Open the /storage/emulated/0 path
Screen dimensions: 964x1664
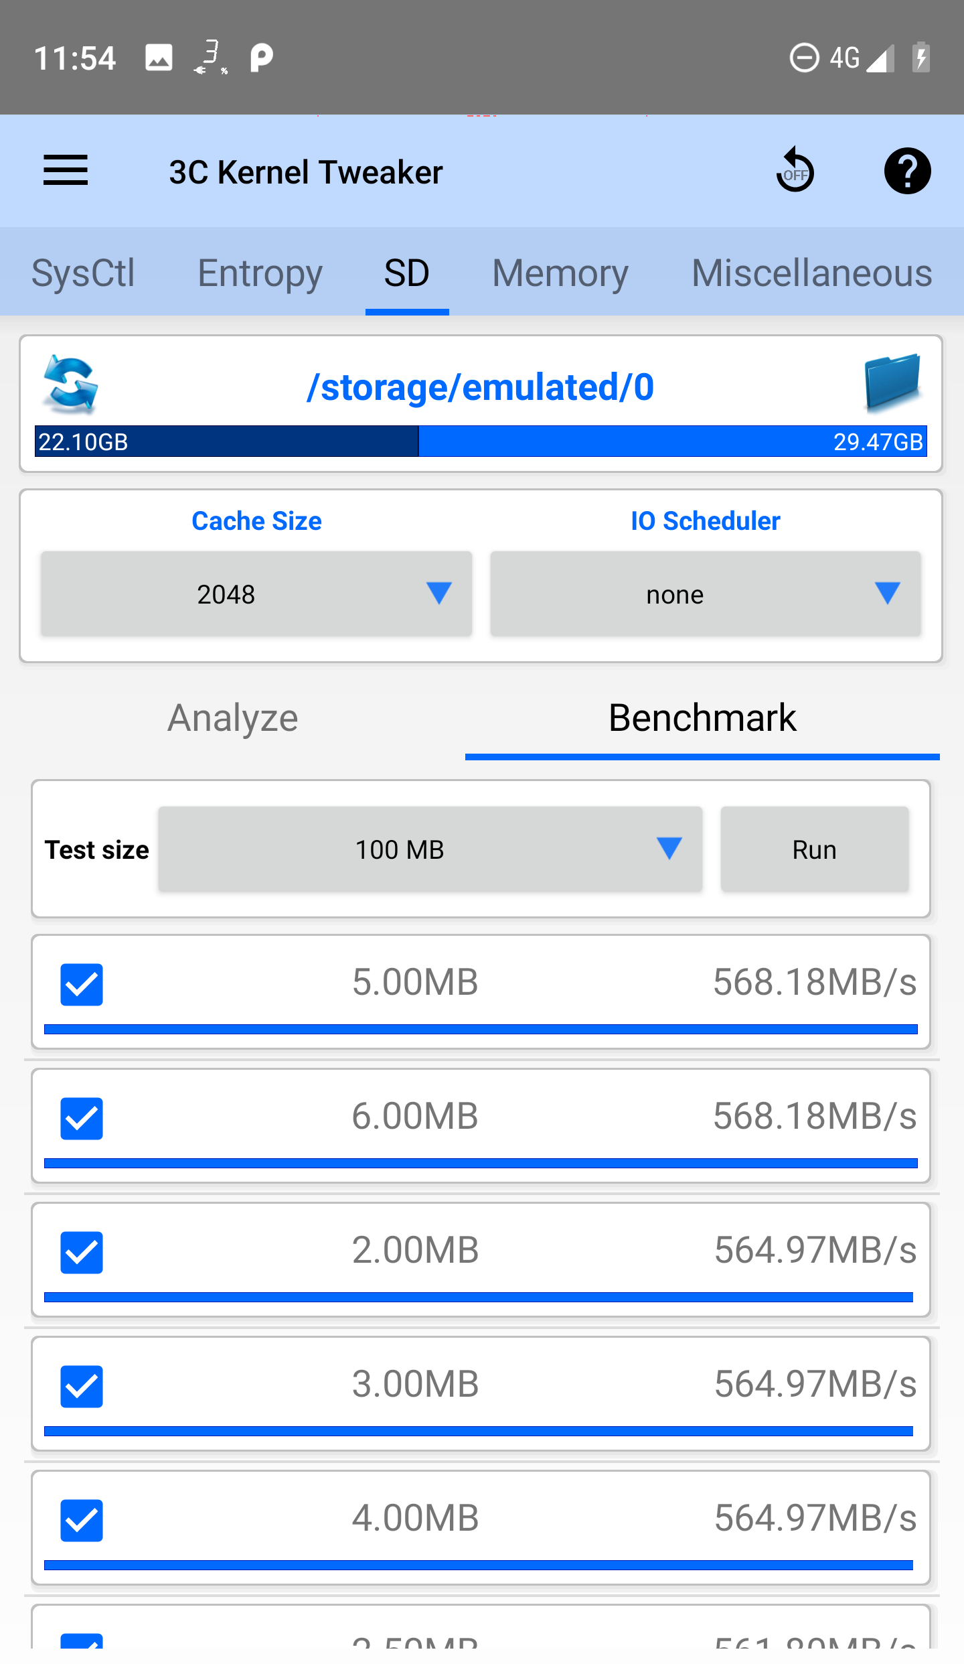[x=481, y=387]
